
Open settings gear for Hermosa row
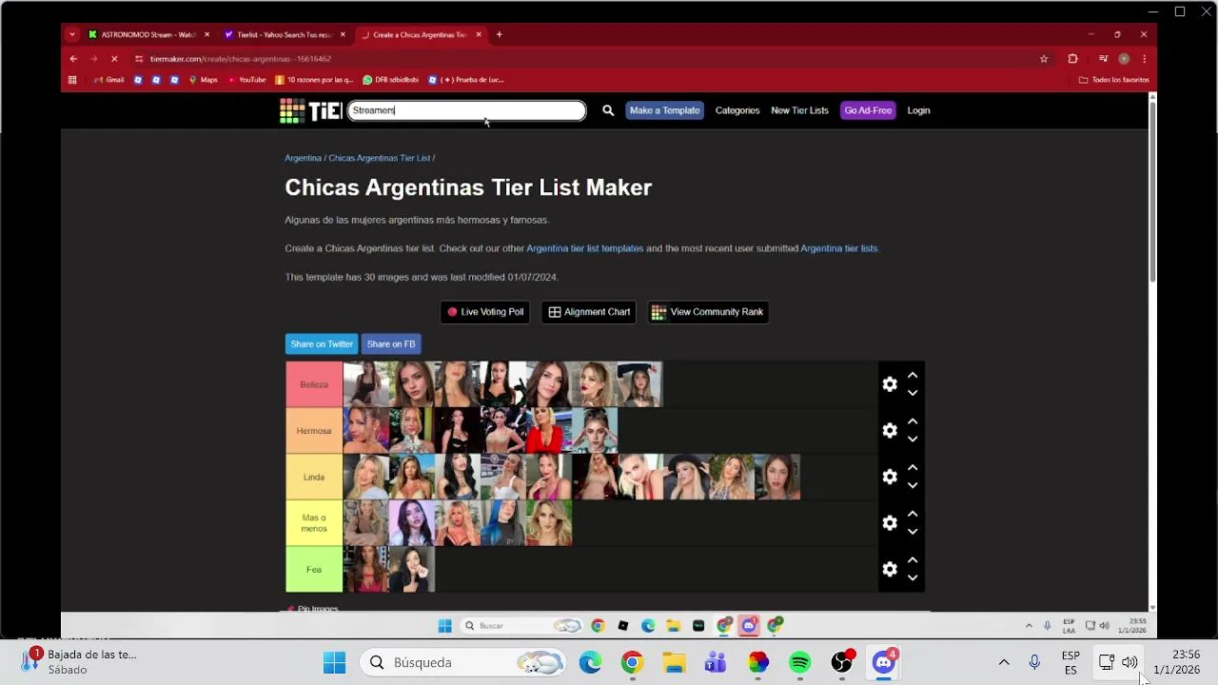[890, 431]
